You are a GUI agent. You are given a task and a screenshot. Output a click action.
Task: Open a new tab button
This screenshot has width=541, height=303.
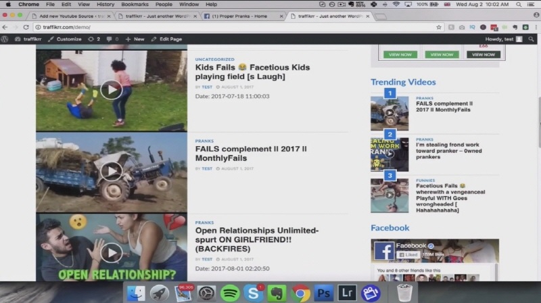(x=381, y=16)
